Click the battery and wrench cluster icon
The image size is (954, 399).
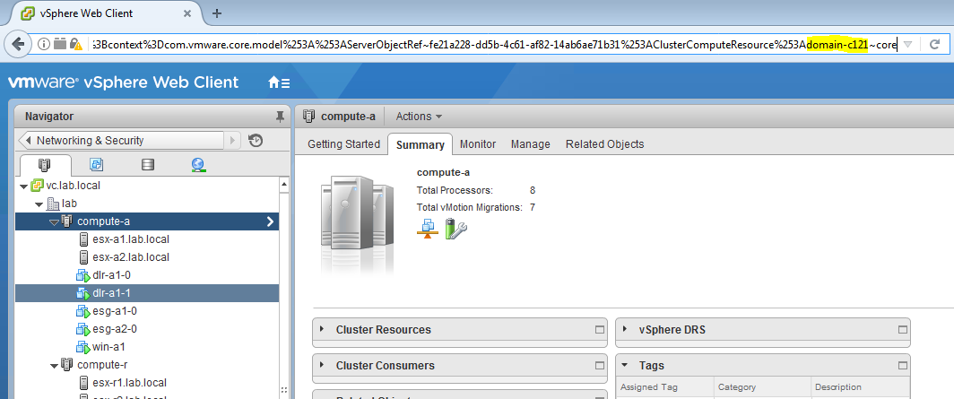(x=456, y=230)
